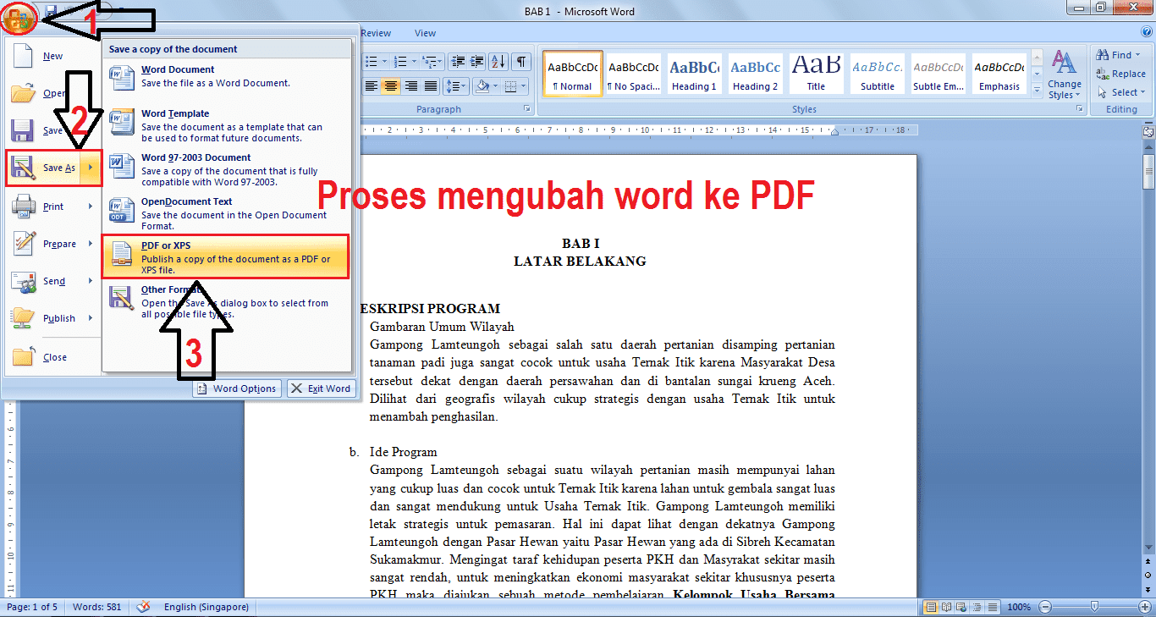Choose New in the Office menu
Image resolution: width=1156 pixels, height=617 pixels.
coord(52,56)
